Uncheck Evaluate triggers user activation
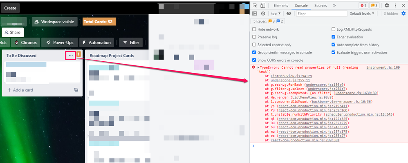This screenshot has height=163, width=408. click(333, 53)
